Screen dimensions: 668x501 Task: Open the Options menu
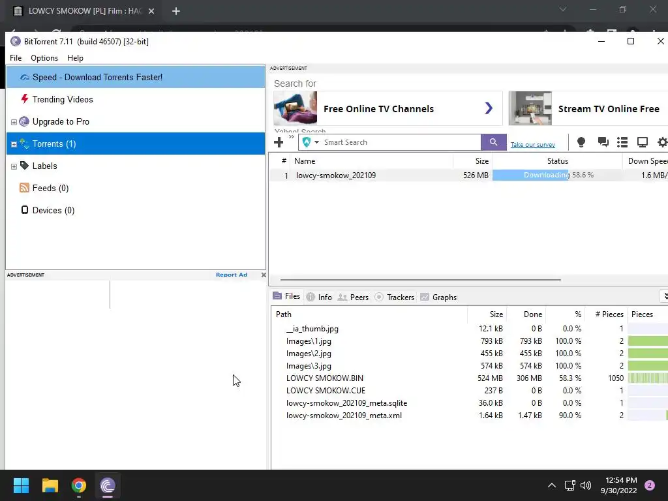44,58
